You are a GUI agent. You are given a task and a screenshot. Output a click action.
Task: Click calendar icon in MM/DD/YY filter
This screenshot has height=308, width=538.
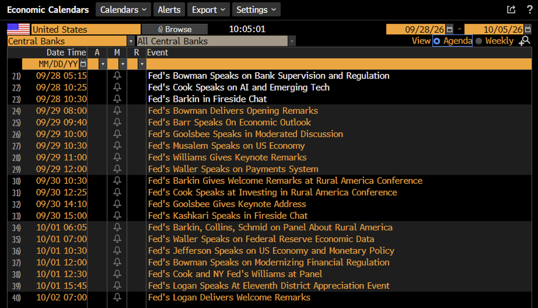pyautogui.click(x=83, y=64)
